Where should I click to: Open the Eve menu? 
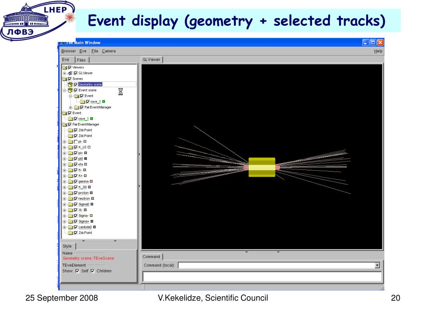click(83, 51)
